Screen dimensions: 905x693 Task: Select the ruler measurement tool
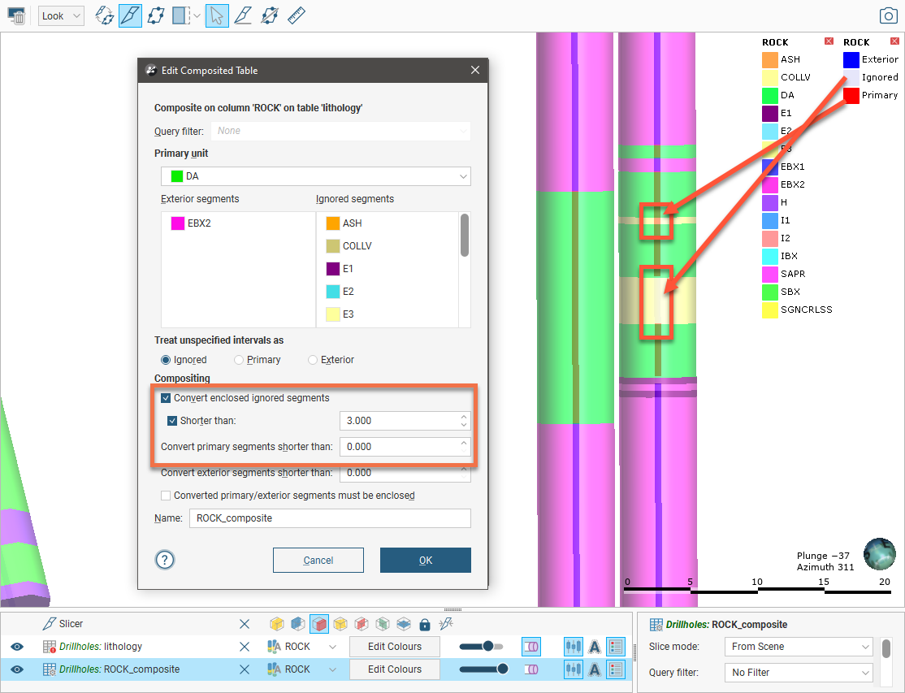coord(297,15)
